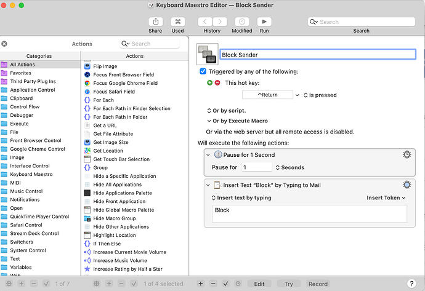Open the Used command-key toolbar icon
Image resolution: width=425 pixels, height=291 pixels.
[178, 22]
